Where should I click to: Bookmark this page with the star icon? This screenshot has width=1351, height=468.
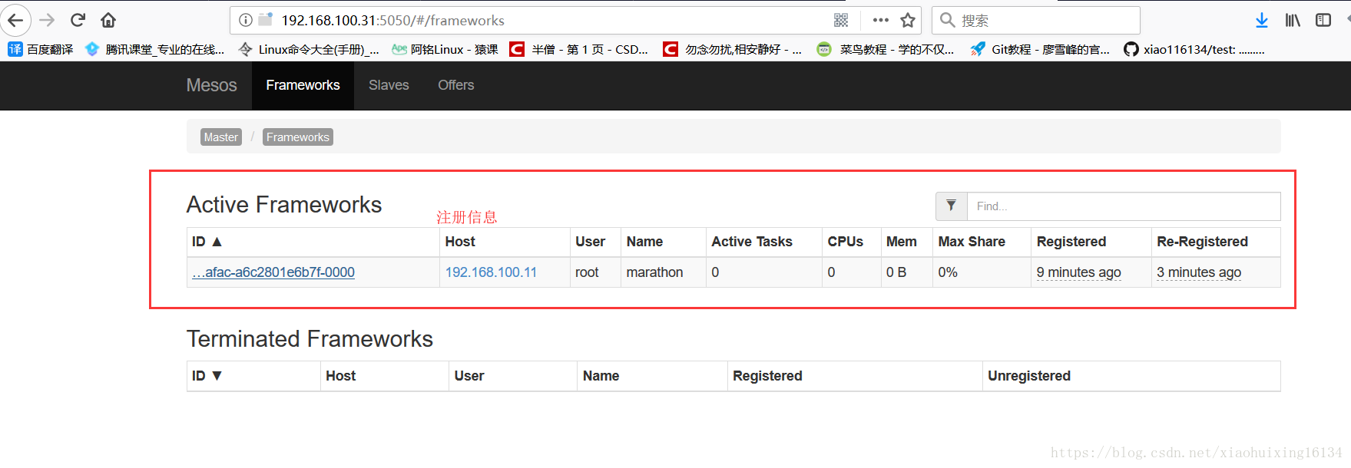pyautogui.click(x=908, y=20)
